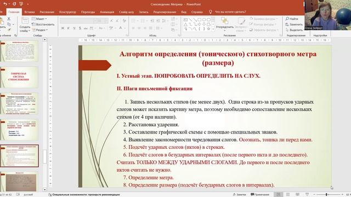The image size is (351, 197).
Task: Click the increase list level icon
Action: [x=158, y=21]
